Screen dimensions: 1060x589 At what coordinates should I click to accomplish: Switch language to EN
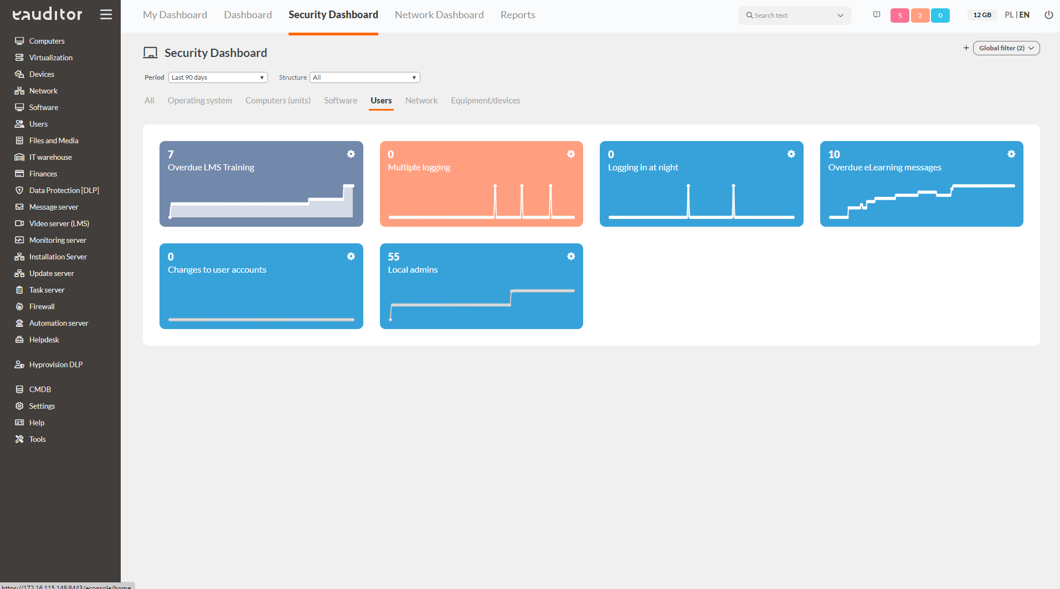[1025, 15]
